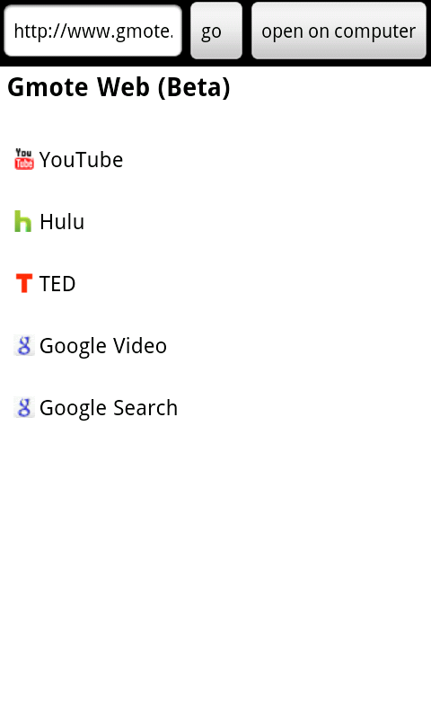Open the Google Video text link

[103, 346]
